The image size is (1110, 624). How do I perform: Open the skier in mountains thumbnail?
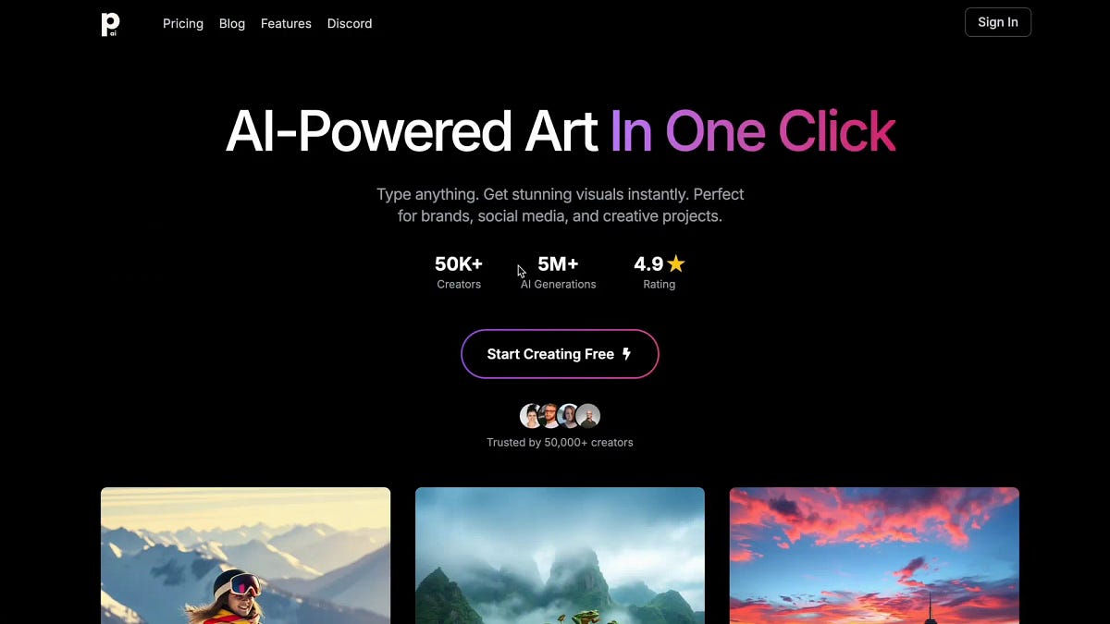245,556
